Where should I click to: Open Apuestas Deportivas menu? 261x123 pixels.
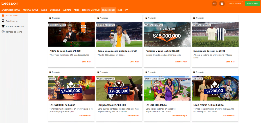pos(11,10)
